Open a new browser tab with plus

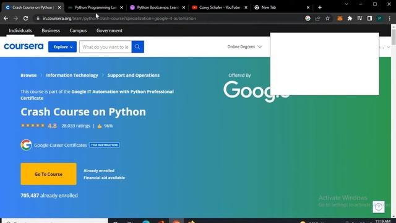[x=320, y=7]
